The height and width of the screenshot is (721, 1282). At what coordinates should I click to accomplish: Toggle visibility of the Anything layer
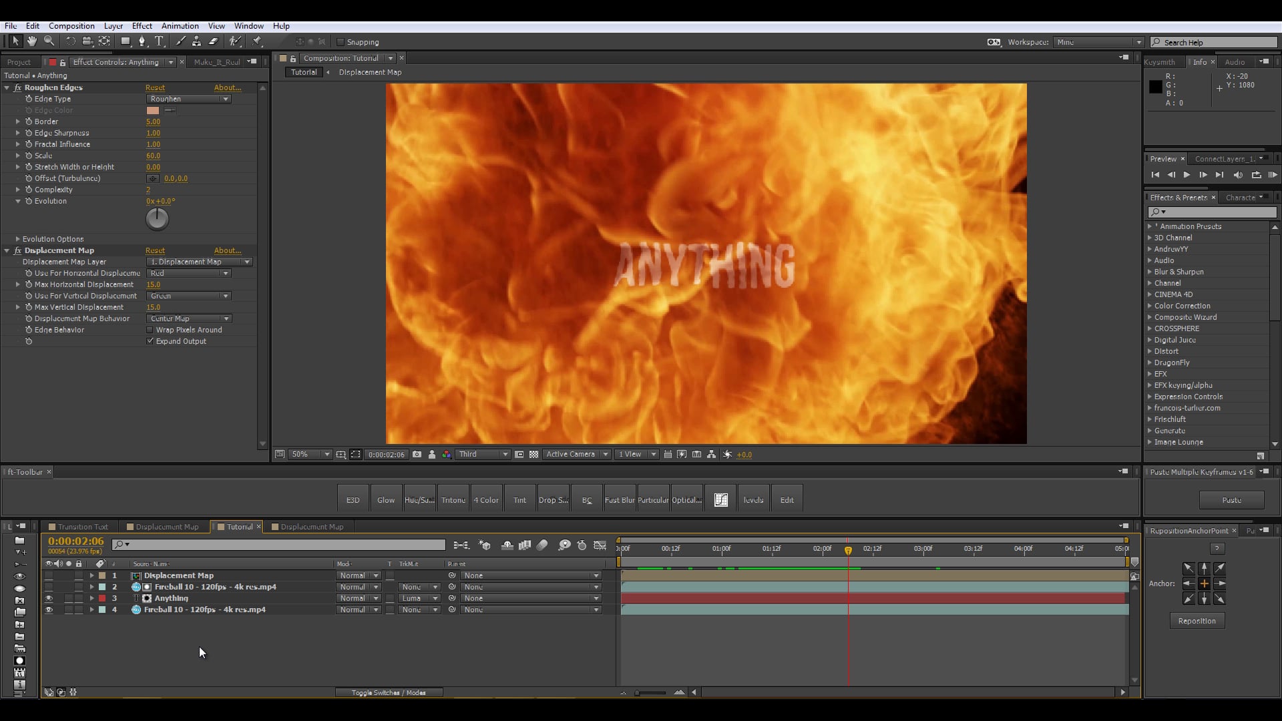click(x=49, y=598)
